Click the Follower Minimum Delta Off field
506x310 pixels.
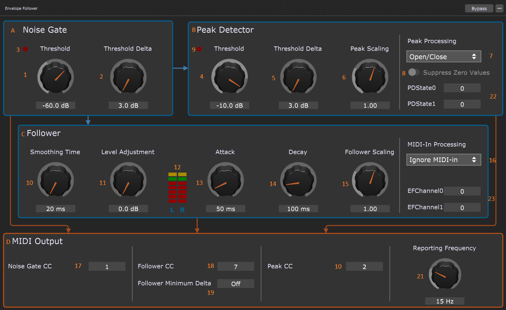(x=235, y=284)
